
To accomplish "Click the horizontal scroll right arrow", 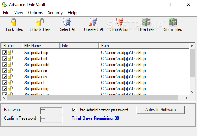I will pyautogui.click(x=186, y=98).
